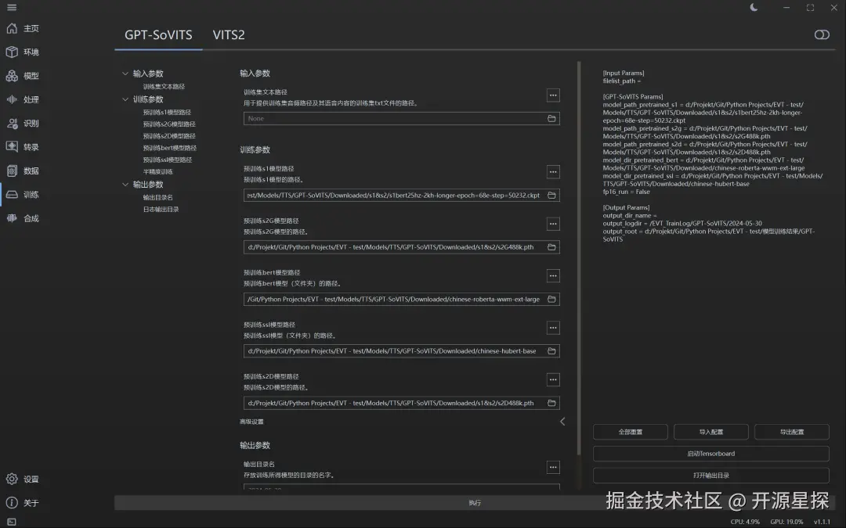Click the parameters panel vertical scrollbar
846x528 pixels.
[x=579, y=259]
